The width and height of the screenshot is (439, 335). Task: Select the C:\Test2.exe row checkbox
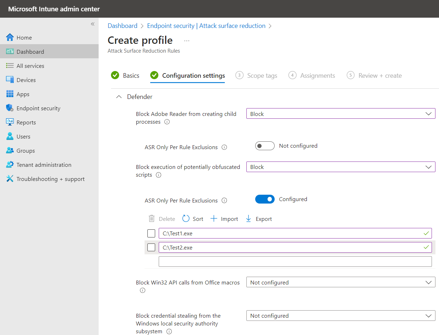[x=151, y=248]
